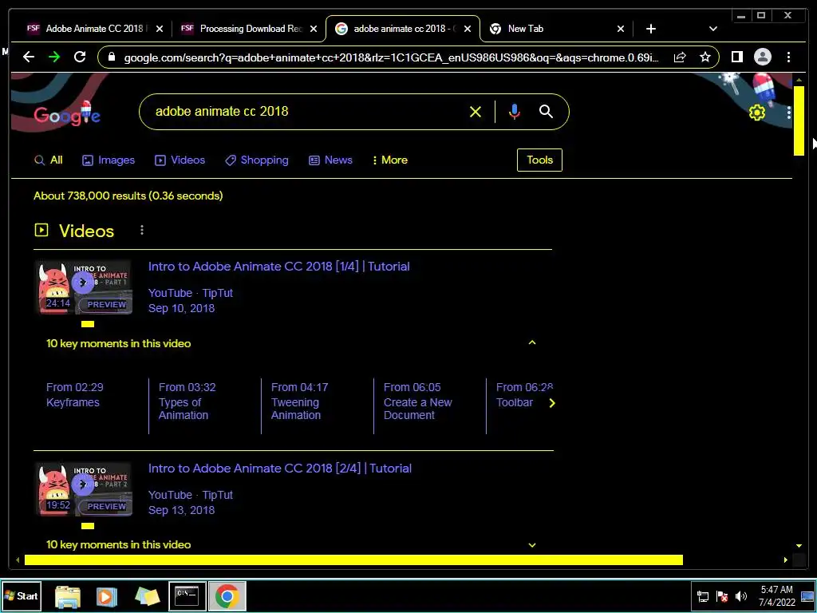The width and height of the screenshot is (817, 613).
Task: Open Google quick settings gear
Action: tap(757, 113)
